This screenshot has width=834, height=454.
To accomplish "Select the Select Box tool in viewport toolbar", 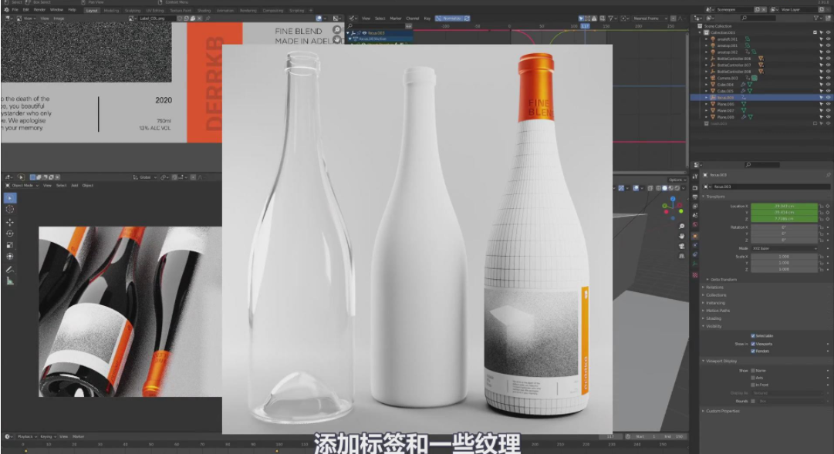I will point(10,198).
